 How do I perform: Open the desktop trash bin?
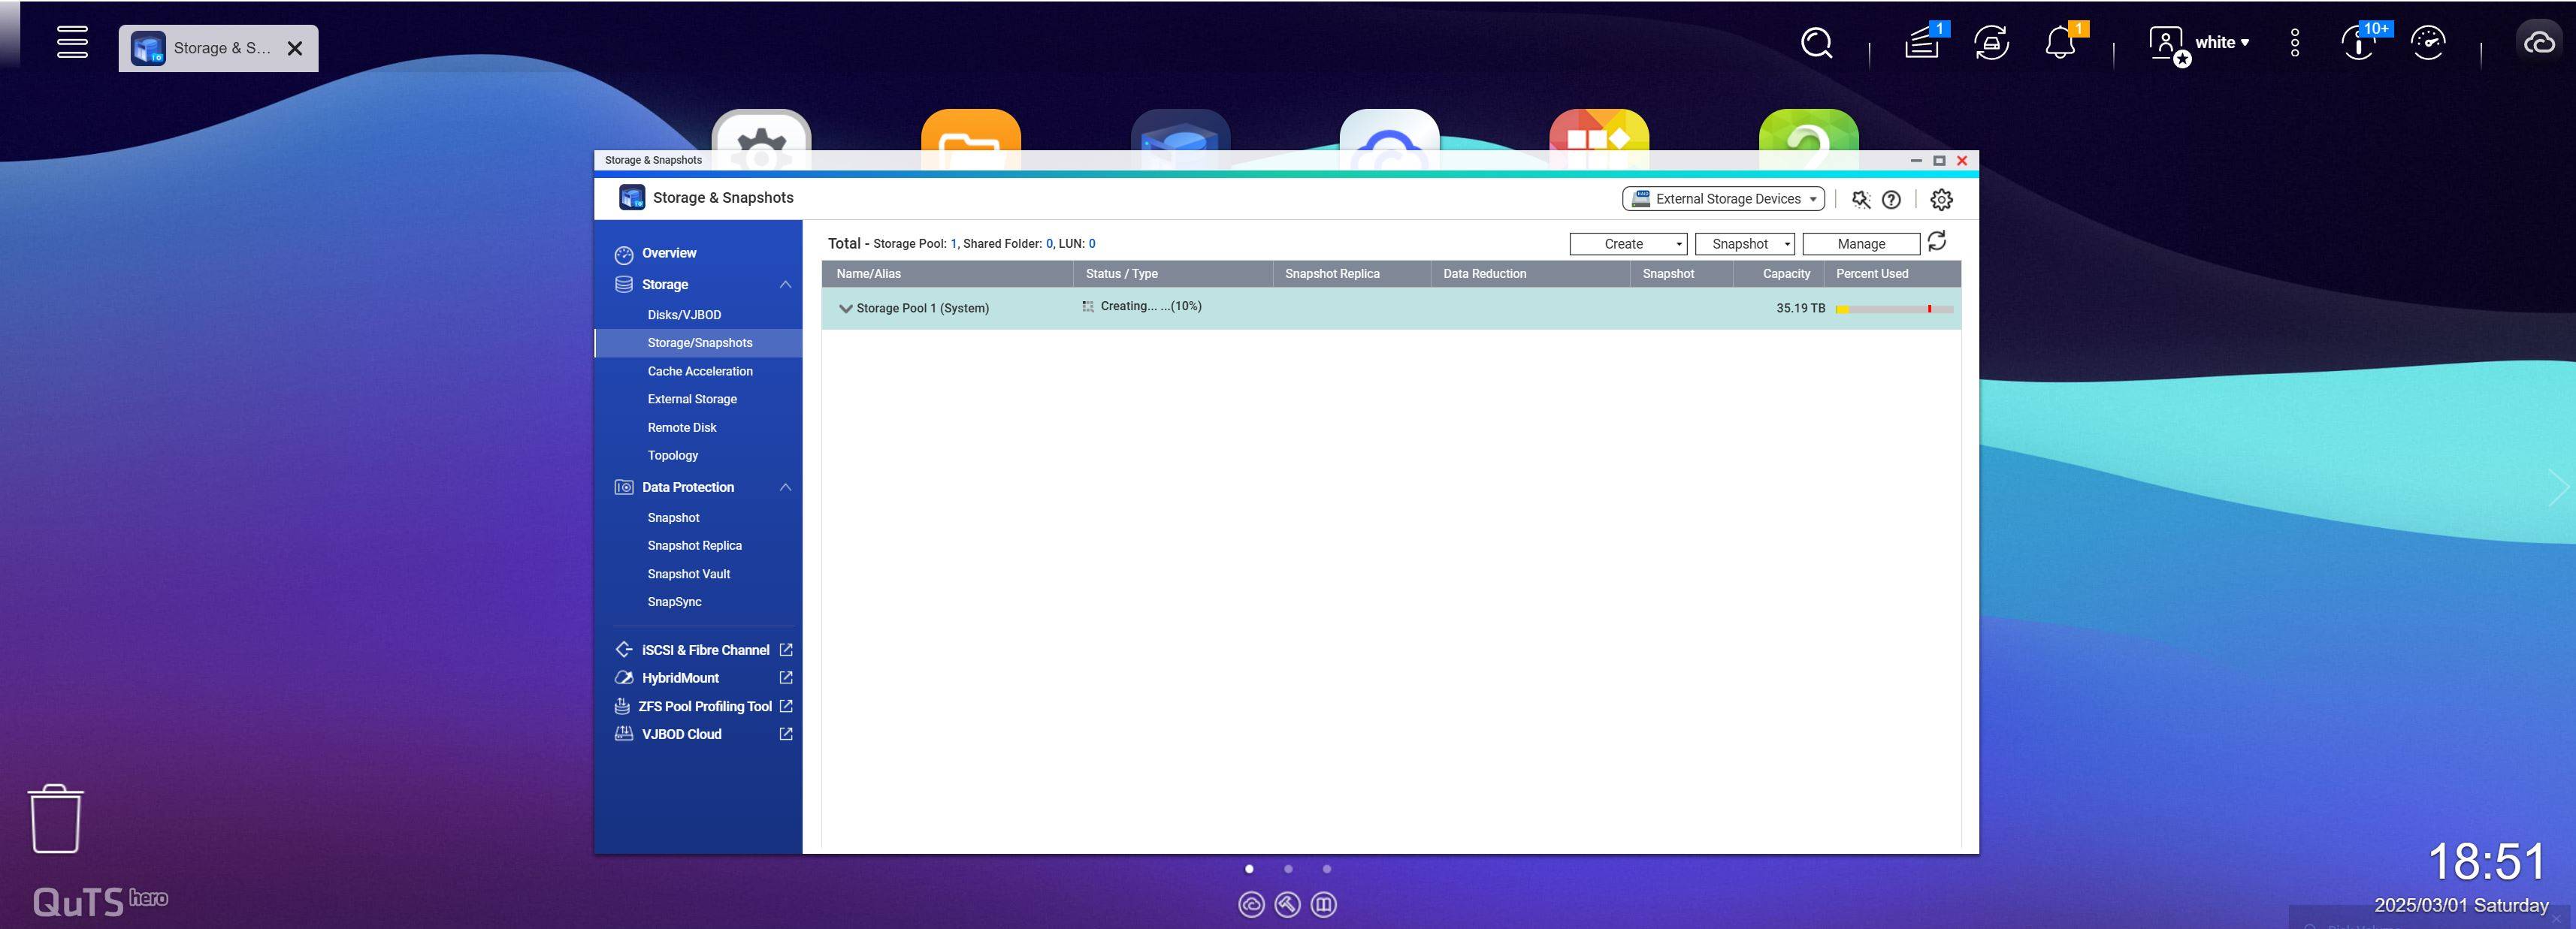coord(56,818)
